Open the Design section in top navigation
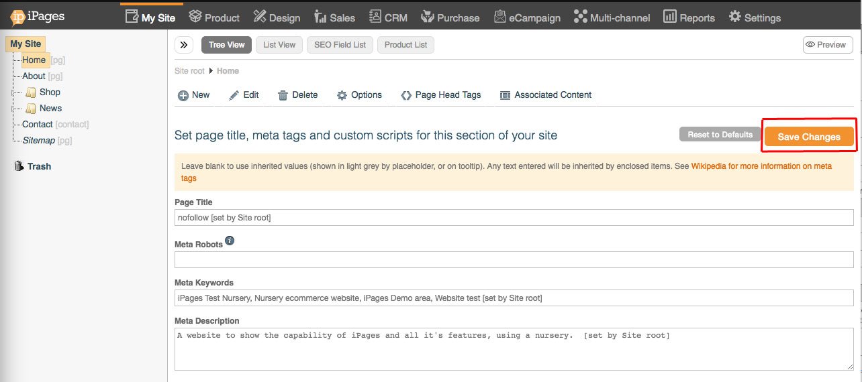The width and height of the screenshot is (862, 382). 275,17
